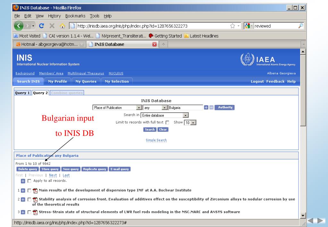Open Most Visited bookmarks folder
328x227 pixels.
[x=27, y=36]
